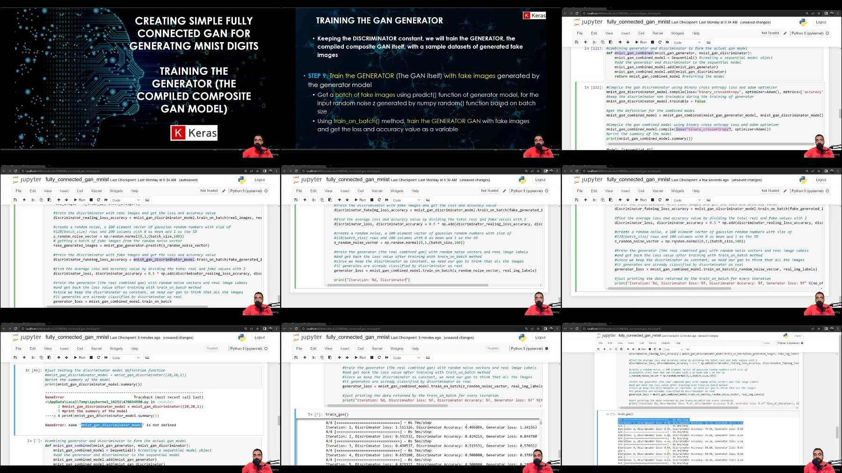Click Not Trusted in 'a few seconds ago' notebook
842x473 pixels.
[x=770, y=191]
